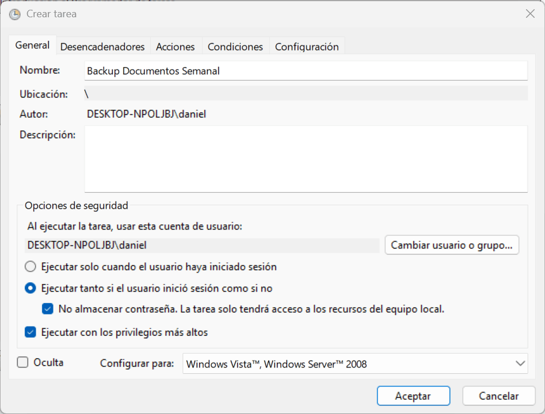
Task: Switch to the General tab
Action: pos(32,45)
